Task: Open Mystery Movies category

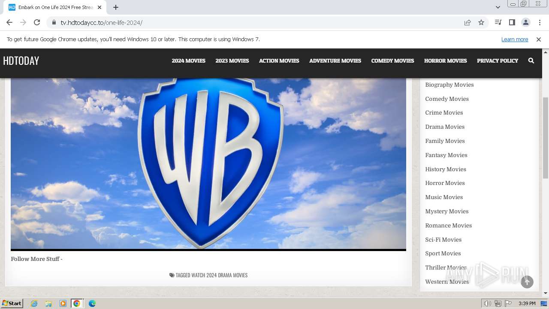Action: click(447, 212)
